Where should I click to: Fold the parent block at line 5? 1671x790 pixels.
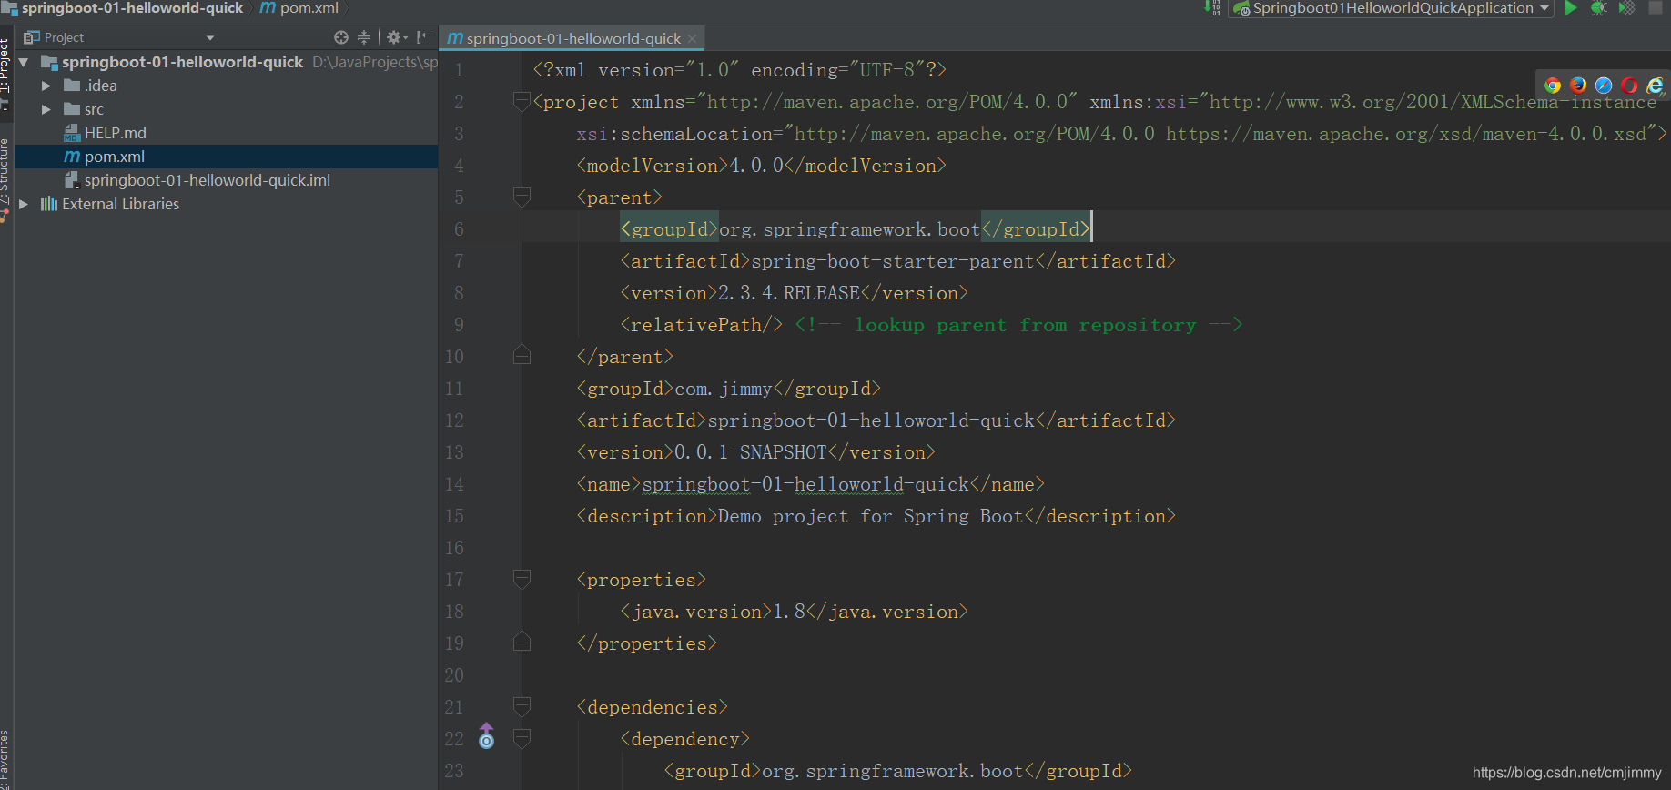click(x=522, y=197)
